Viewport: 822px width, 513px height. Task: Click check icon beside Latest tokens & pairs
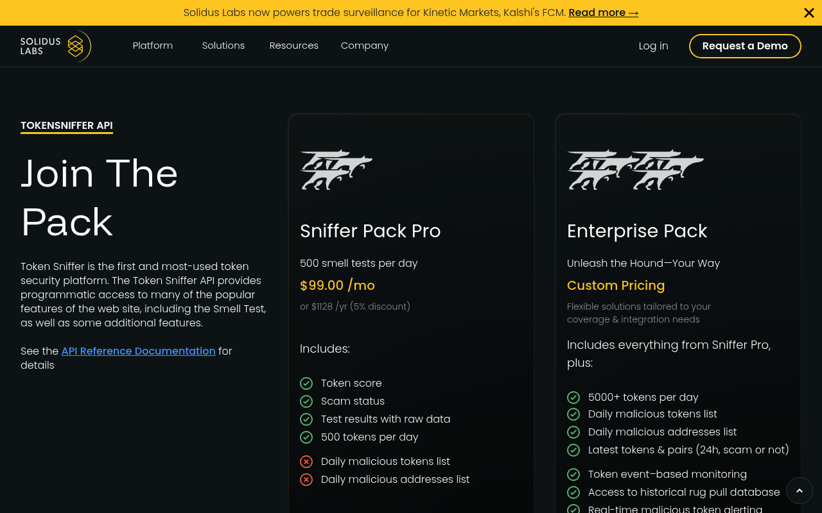573,450
